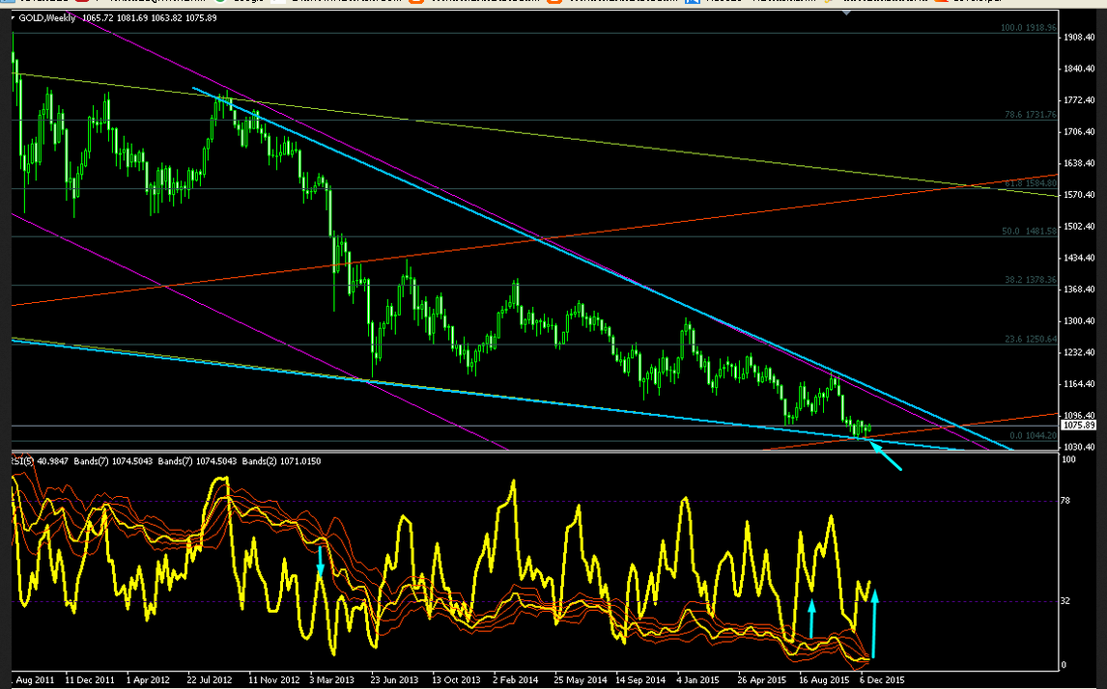Screen dimensions: 1107x689
Task: Click the RSI level 32 label
Action: [1066, 601]
